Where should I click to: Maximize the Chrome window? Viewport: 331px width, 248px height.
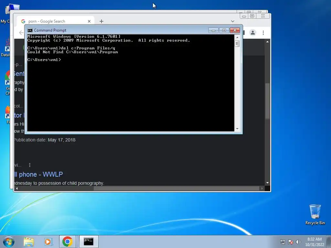point(252,16)
